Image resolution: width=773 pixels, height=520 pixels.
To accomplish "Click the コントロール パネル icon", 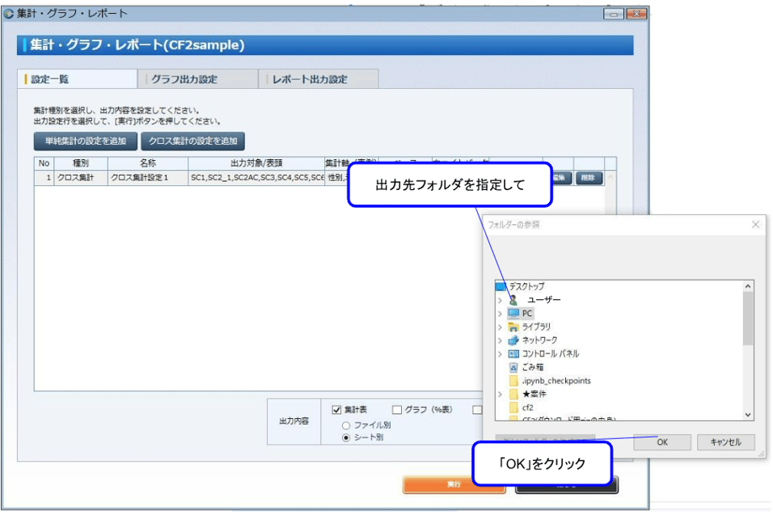I will pyautogui.click(x=513, y=353).
